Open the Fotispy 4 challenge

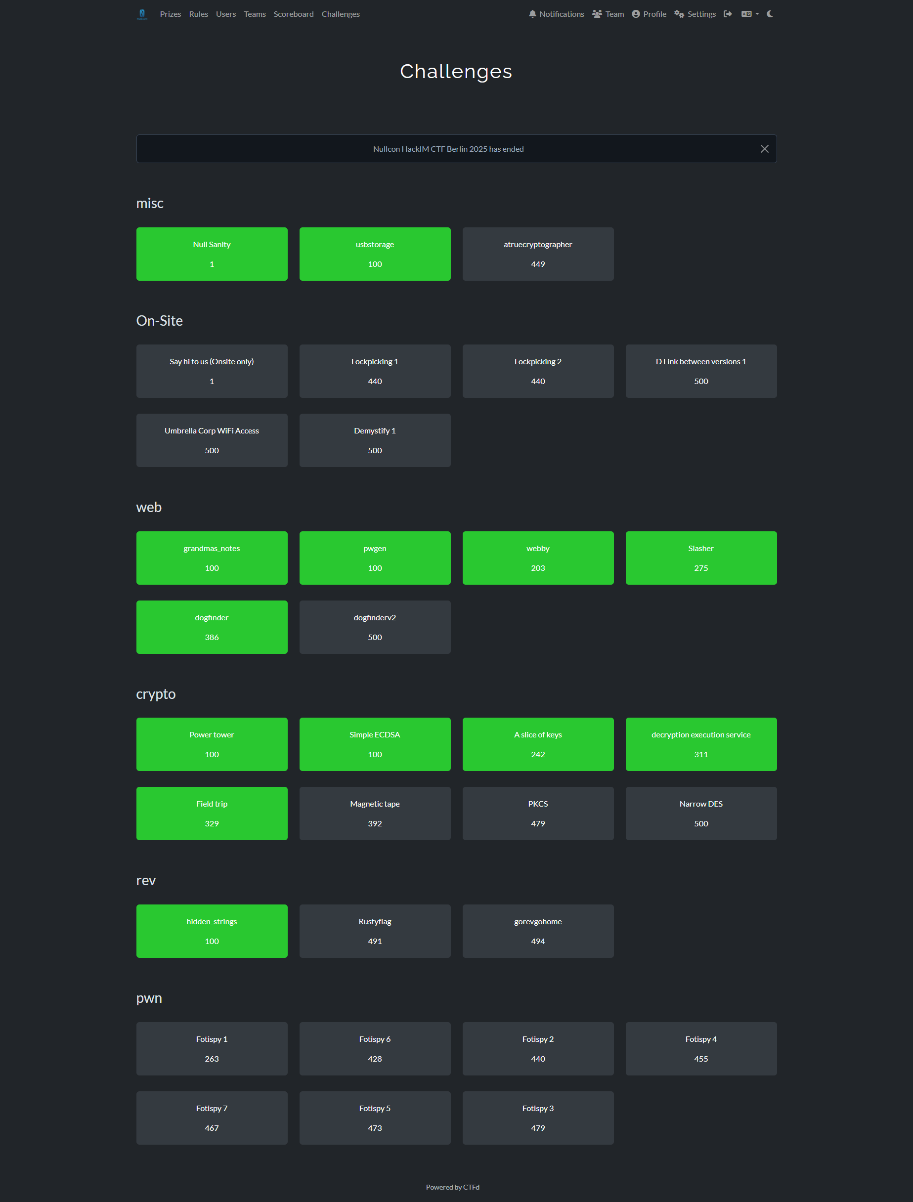click(x=701, y=1049)
